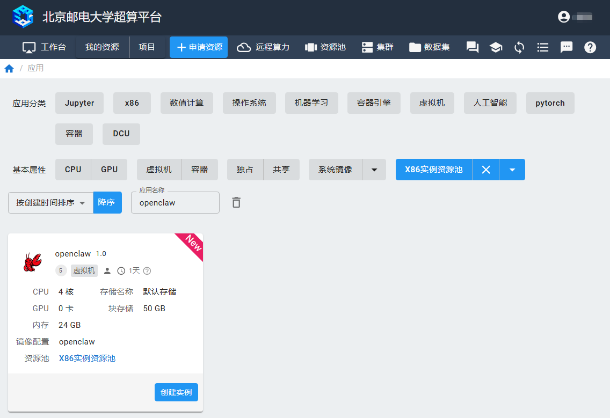The image size is (610, 418).
Task: Filter by 虚拟机 application category
Action: click(x=432, y=103)
